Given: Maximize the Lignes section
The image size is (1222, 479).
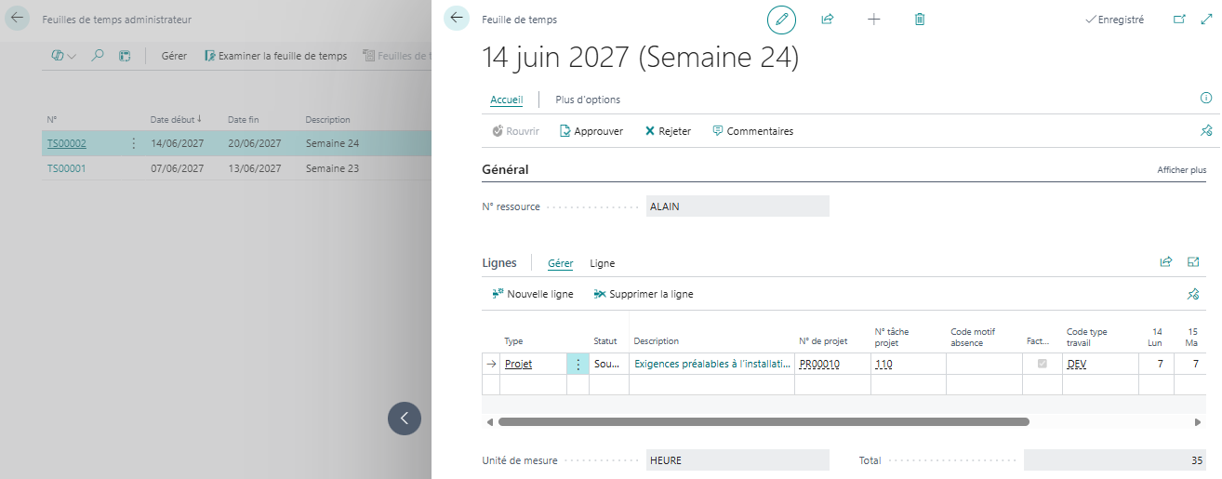Looking at the screenshot, I should (x=1194, y=262).
